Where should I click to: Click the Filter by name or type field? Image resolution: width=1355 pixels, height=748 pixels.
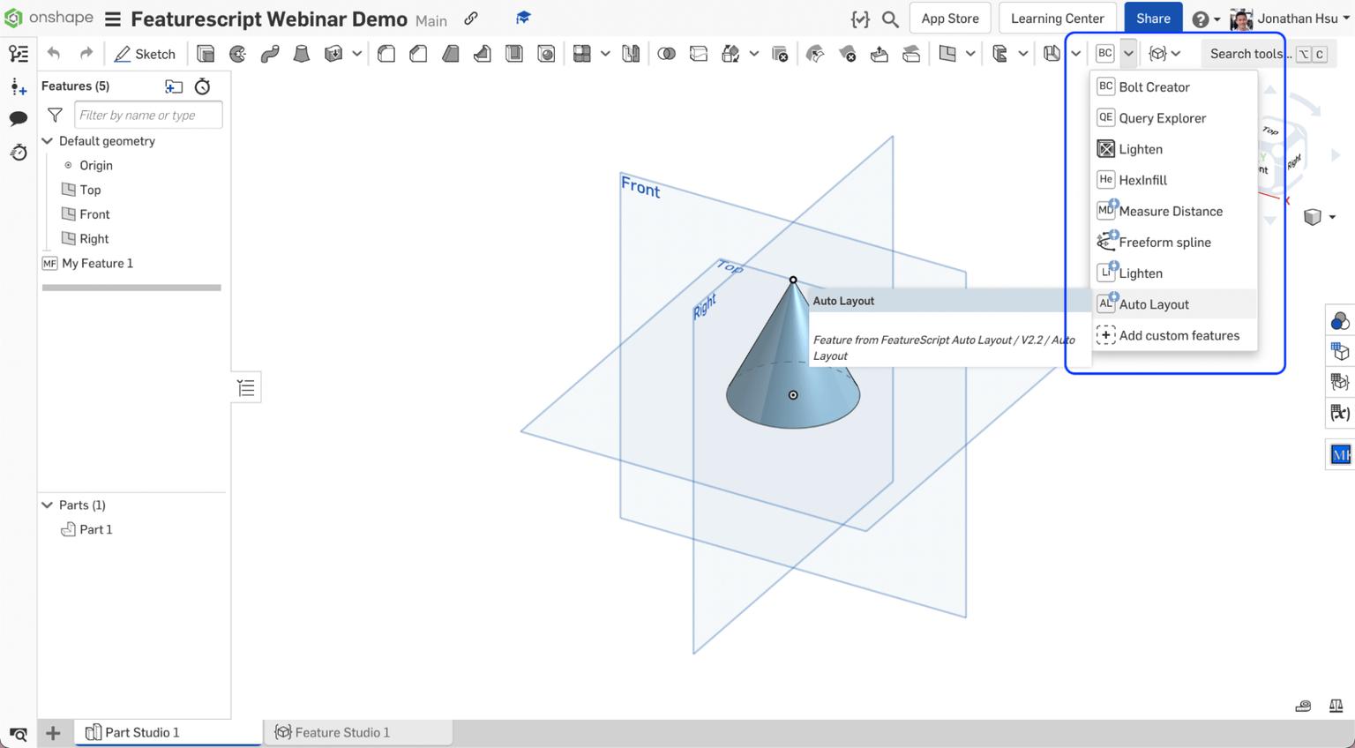coord(148,115)
